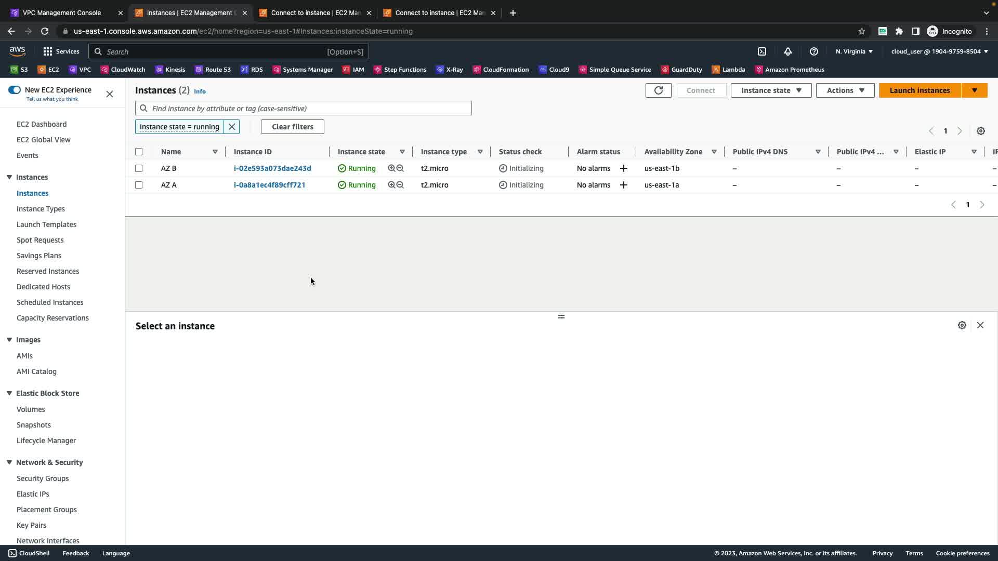Expand the Actions dropdown menu

(845, 90)
